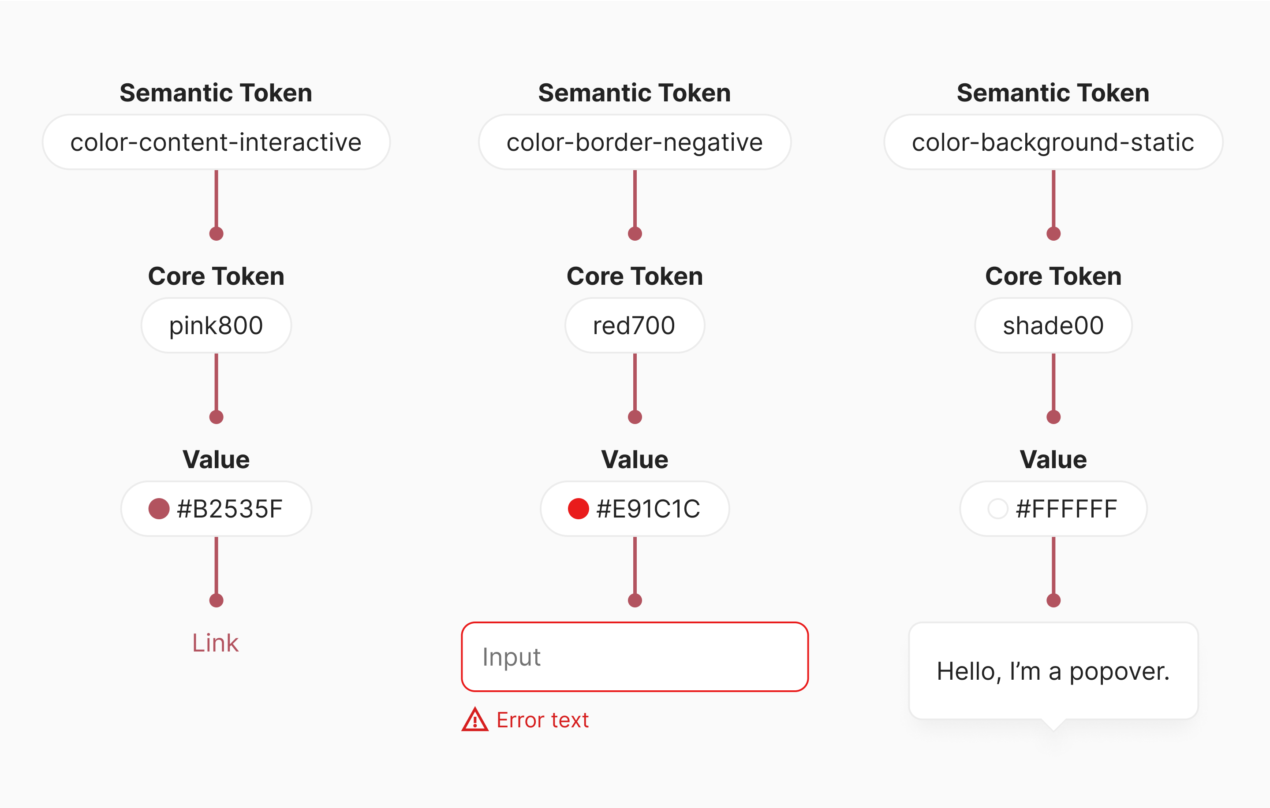Select the shade00 core token pill

pos(1053,325)
